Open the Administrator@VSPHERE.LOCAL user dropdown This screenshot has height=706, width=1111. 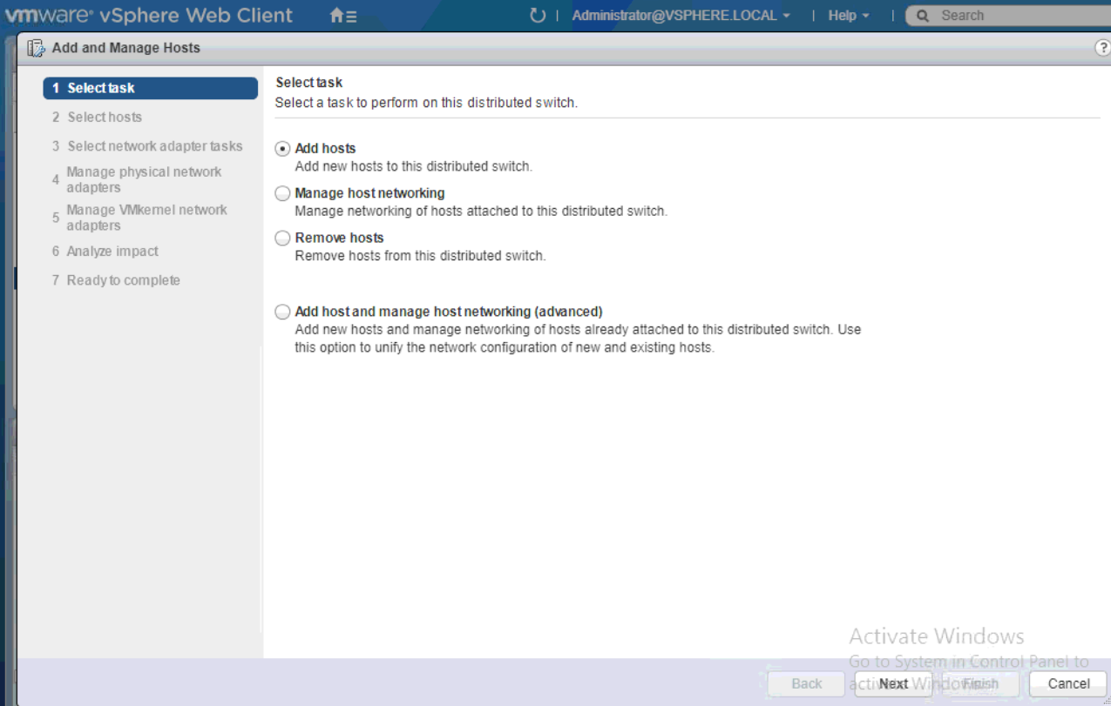[681, 16]
